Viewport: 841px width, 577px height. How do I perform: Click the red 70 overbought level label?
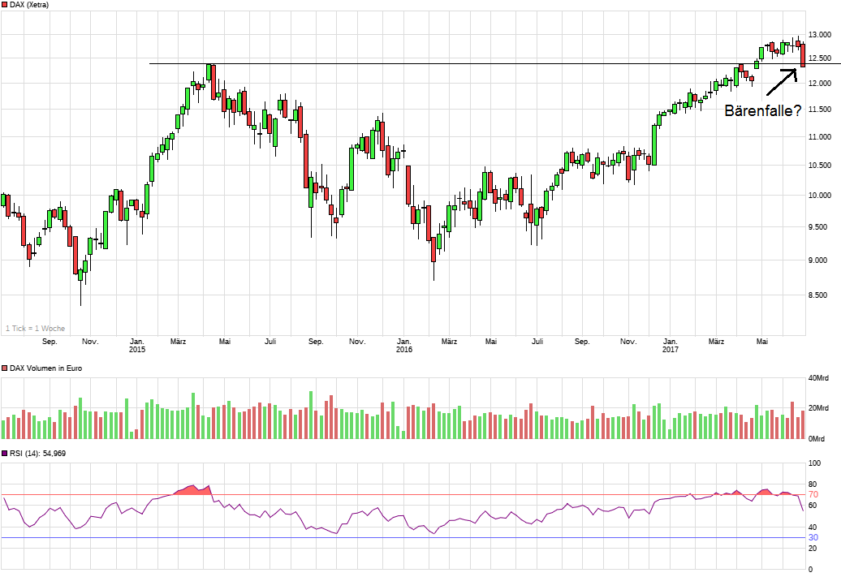coord(813,494)
